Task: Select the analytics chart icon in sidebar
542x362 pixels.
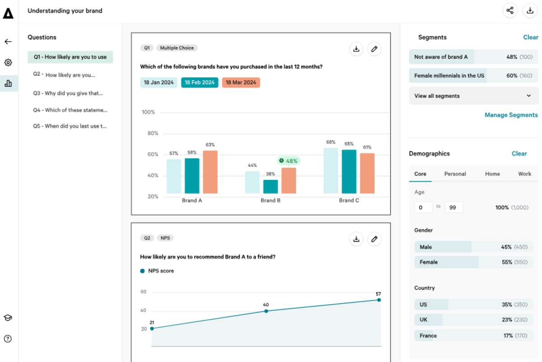Action: [9, 83]
